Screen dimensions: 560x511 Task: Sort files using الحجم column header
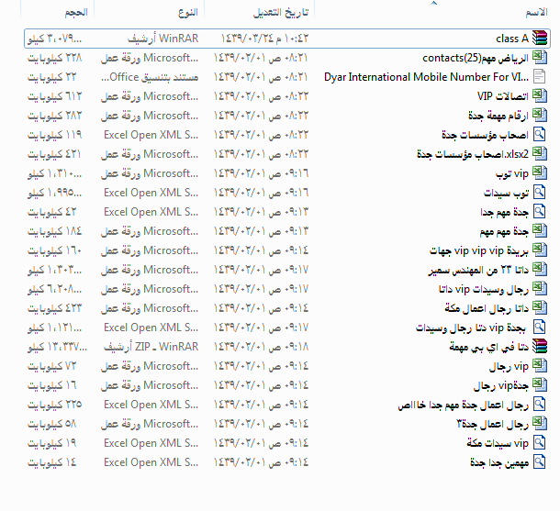pyautogui.click(x=76, y=15)
